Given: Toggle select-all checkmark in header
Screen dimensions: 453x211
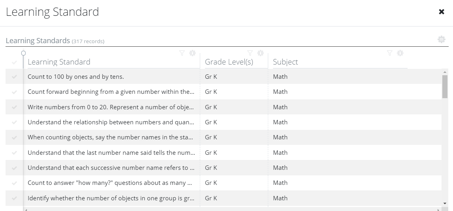Looking at the screenshot, I should tap(14, 62).
